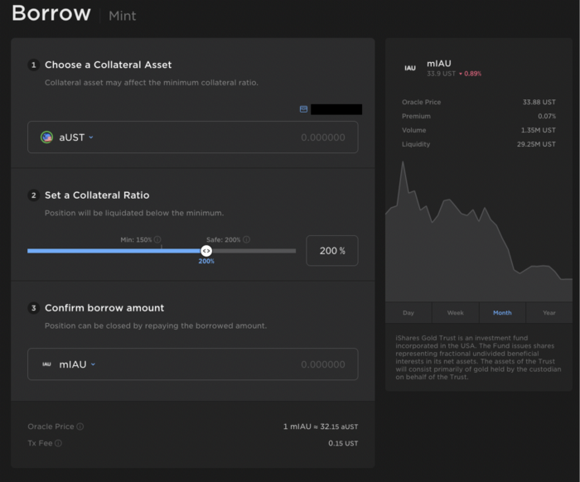Open the aUST collateral asset dropdown
The height and width of the screenshot is (482, 580).
point(75,137)
